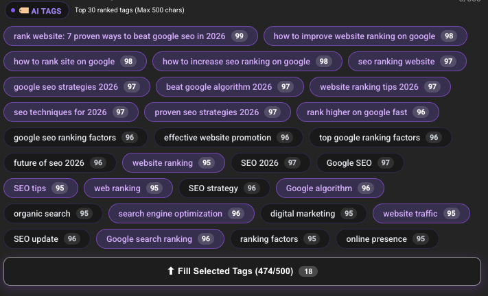Deselect the 'website ranking' tag chip
Viewport: 488px width, 296px height.
point(174,163)
